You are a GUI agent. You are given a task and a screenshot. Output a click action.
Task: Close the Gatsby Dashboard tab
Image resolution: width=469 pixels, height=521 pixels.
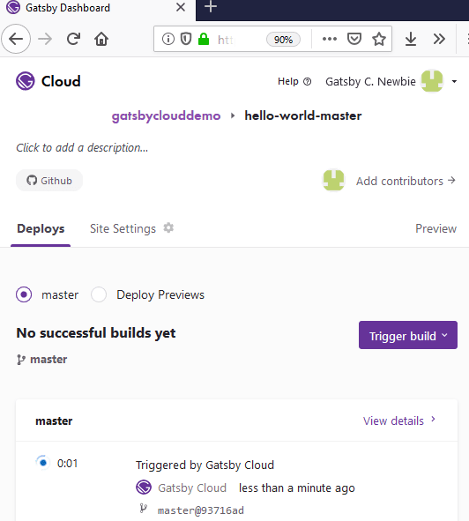(x=181, y=7)
